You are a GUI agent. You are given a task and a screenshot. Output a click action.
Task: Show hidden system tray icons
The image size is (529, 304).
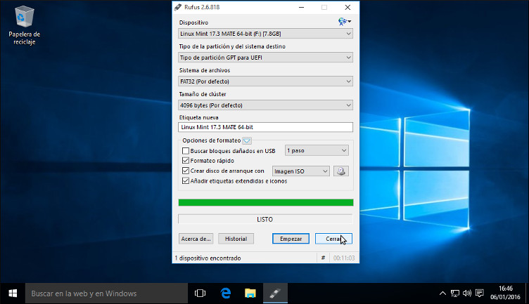[x=442, y=293]
